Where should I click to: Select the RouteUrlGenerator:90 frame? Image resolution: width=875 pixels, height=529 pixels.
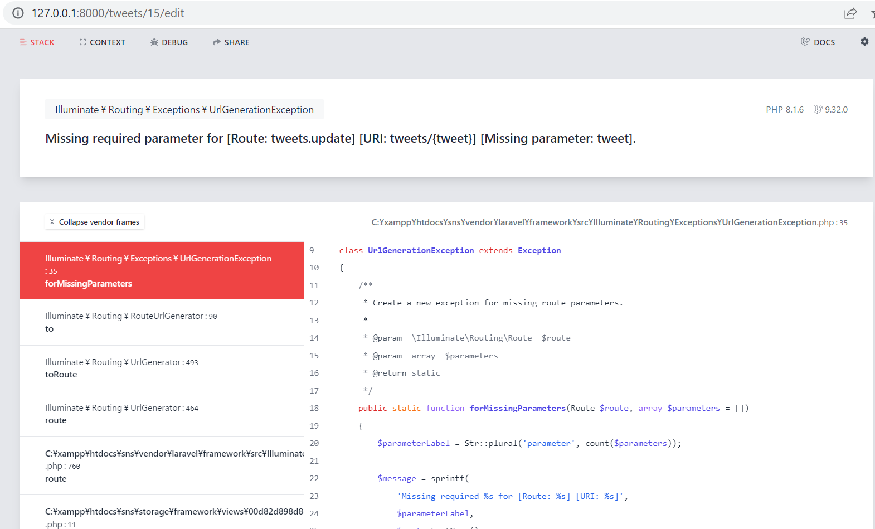(162, 322)
